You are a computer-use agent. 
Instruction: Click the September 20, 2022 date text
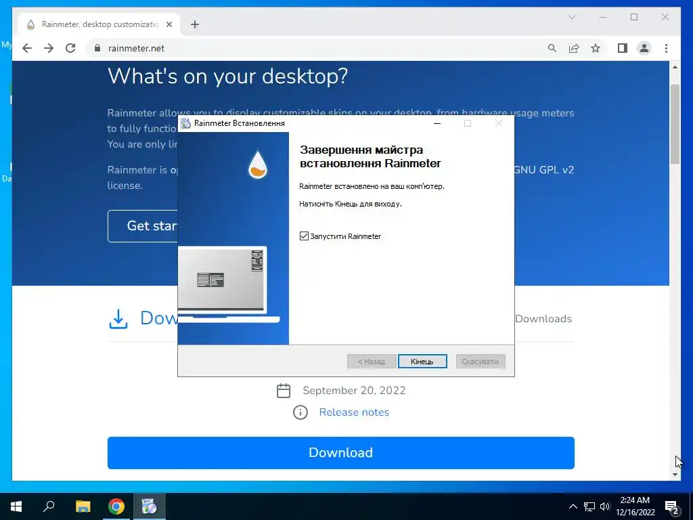(x=354, y=391)
